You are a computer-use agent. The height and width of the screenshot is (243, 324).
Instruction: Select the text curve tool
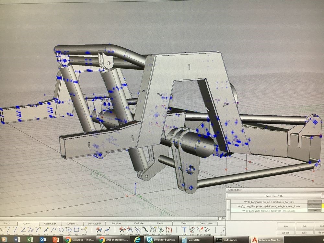(x=184, y=230)
